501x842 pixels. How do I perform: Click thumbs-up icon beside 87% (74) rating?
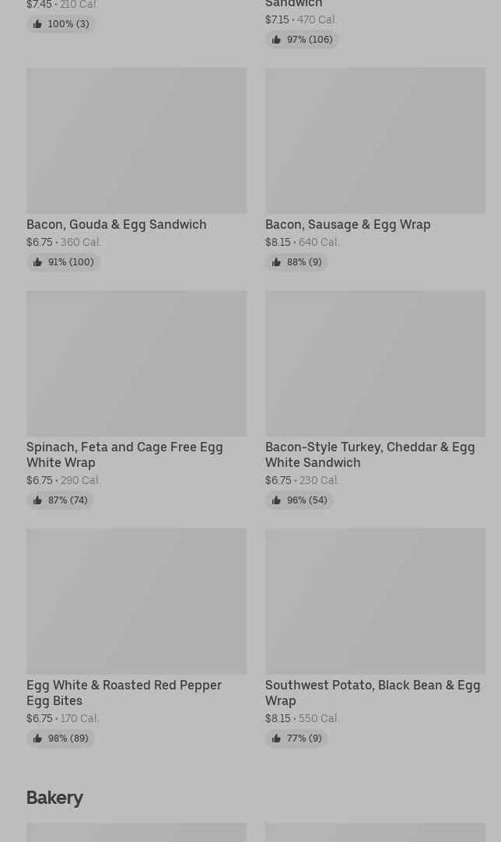pyautogui.click(x=37, y=500)
